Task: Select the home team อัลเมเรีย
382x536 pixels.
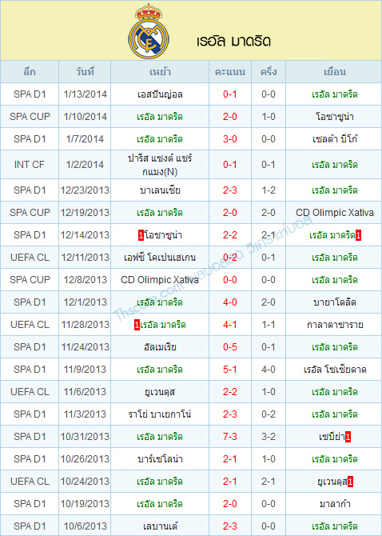Action: pos(160,347)
